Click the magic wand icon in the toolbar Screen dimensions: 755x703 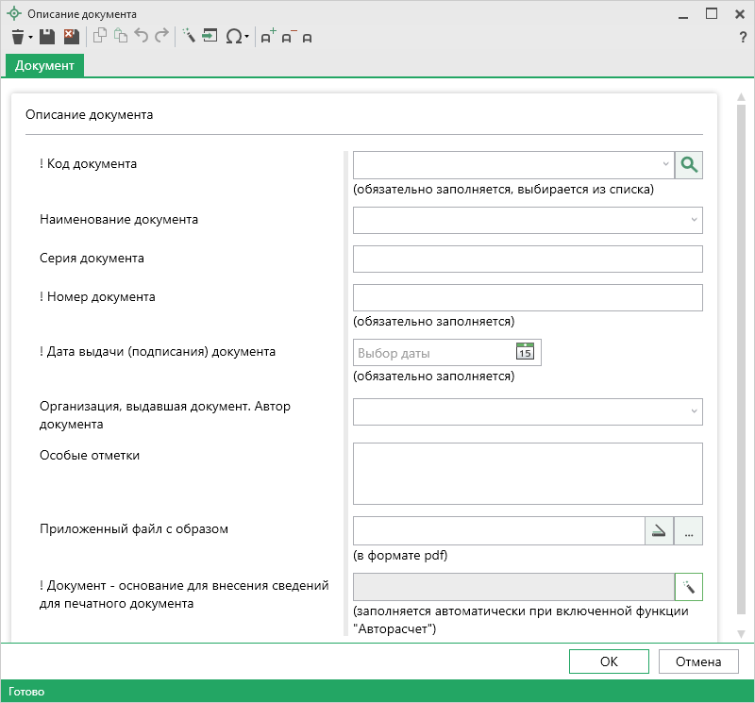[x=188, y=37]
